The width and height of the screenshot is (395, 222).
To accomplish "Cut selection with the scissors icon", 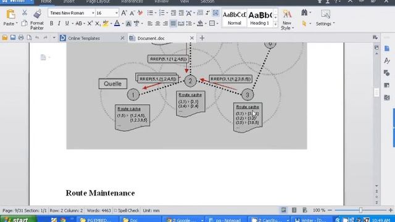I will 25,13.
